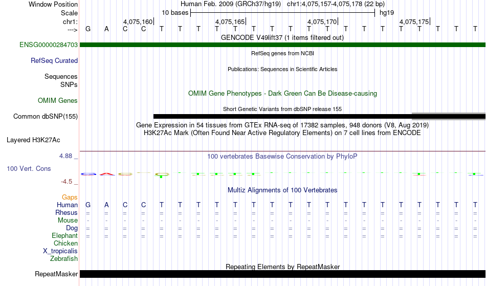486x286 pixels.
Task: Click the Human alignment row label
Action: click(67, 205)
